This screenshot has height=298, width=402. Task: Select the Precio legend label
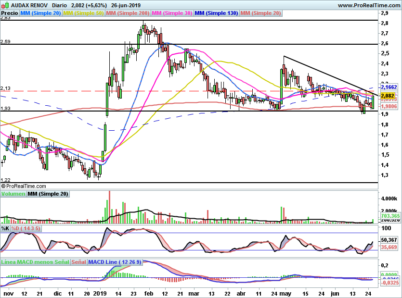click(10, 13)
